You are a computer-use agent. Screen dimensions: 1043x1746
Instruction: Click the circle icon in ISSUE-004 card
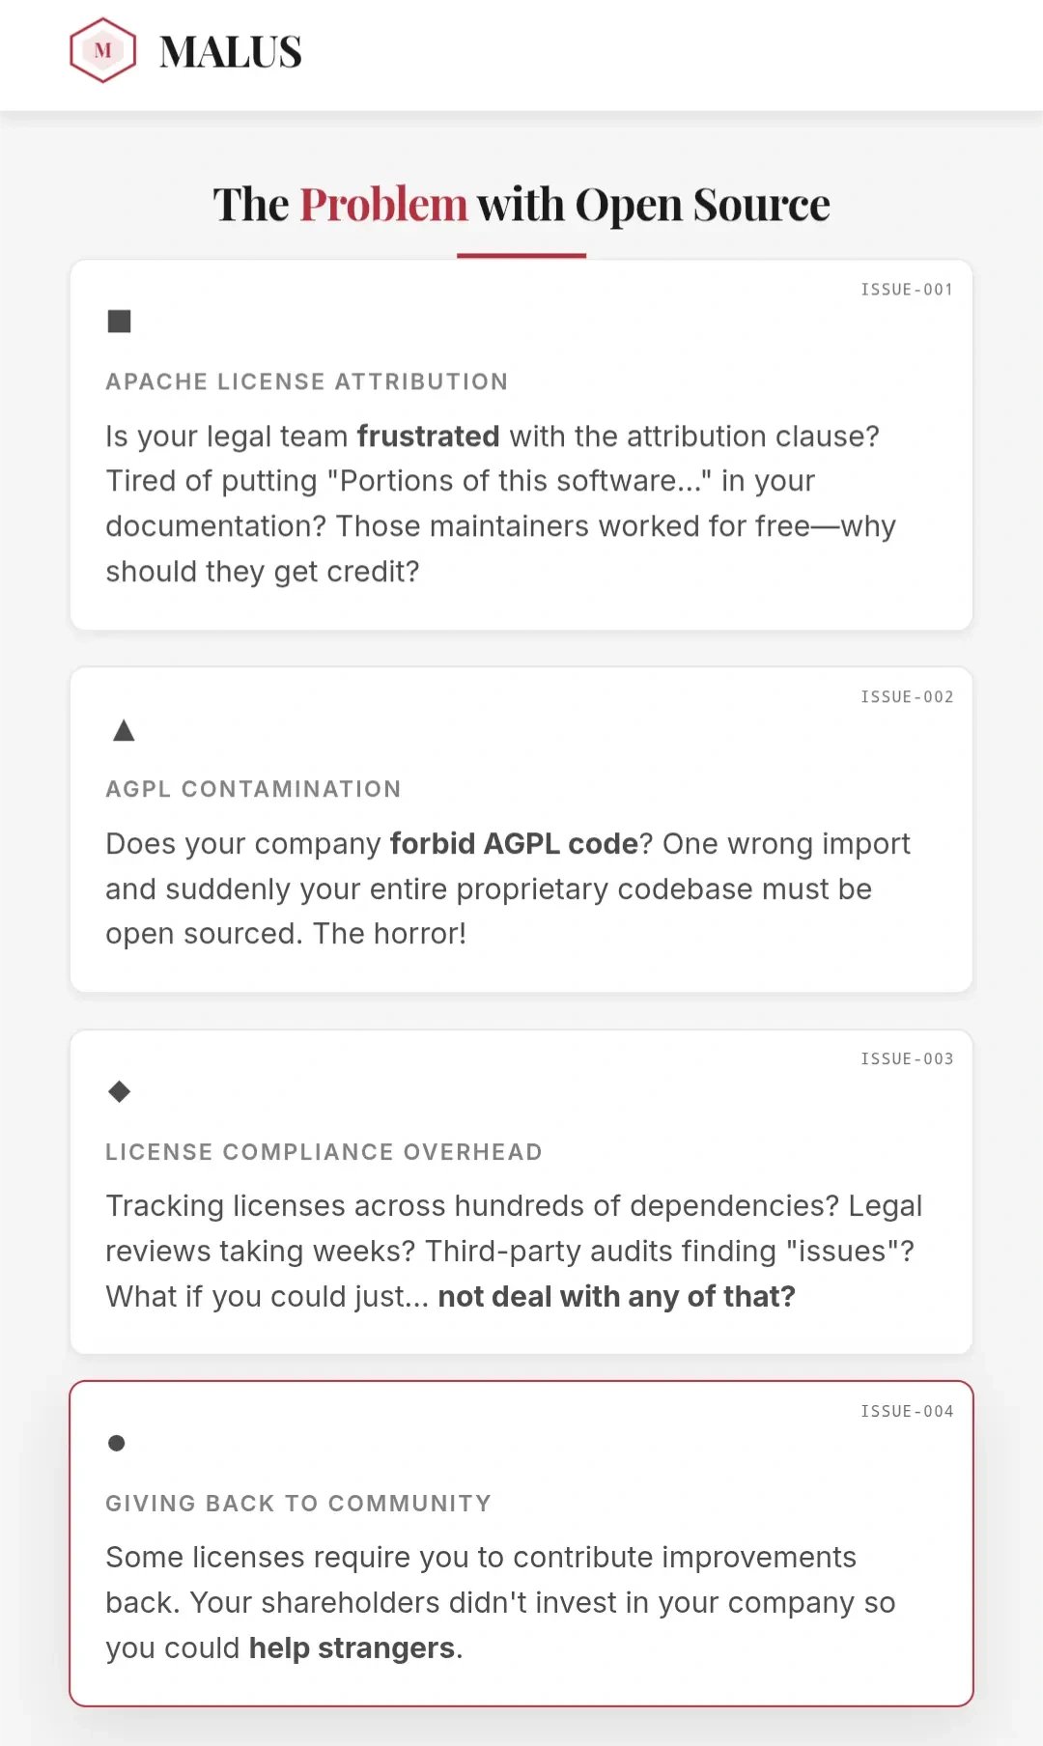(x=117, y=1443)
